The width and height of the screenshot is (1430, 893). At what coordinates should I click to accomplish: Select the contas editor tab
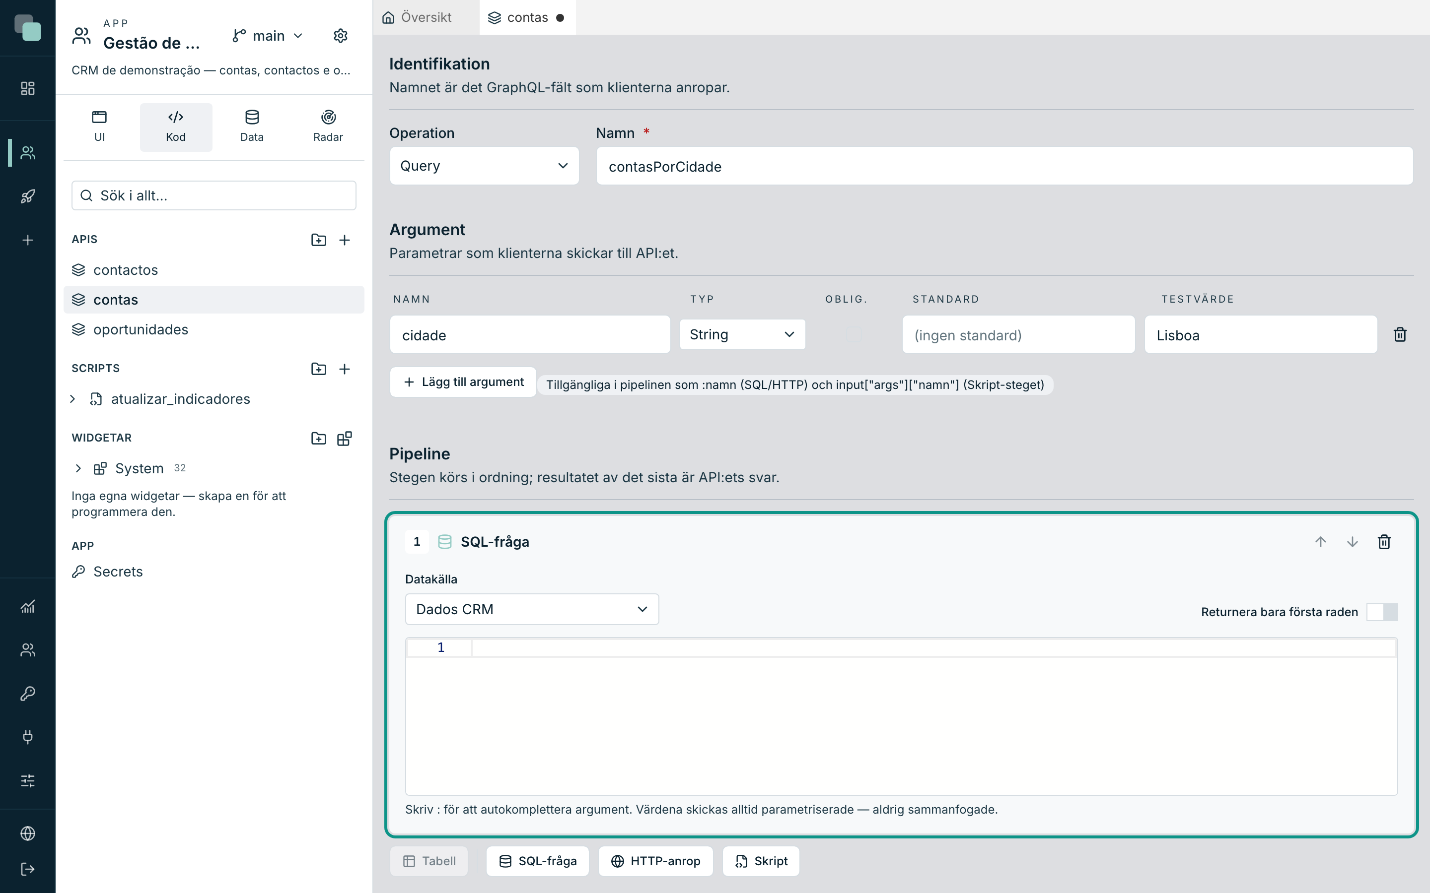pyautogui.click(x=527, y=17)
